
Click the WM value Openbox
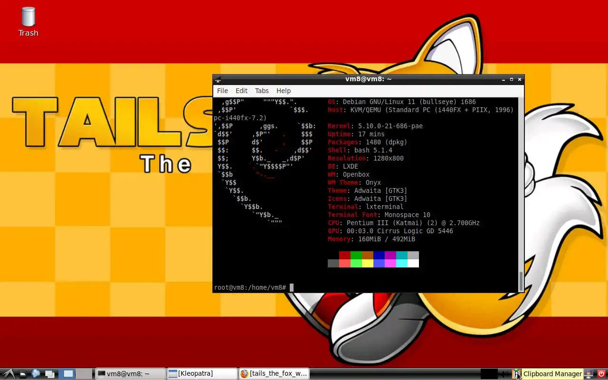point(356,174)
